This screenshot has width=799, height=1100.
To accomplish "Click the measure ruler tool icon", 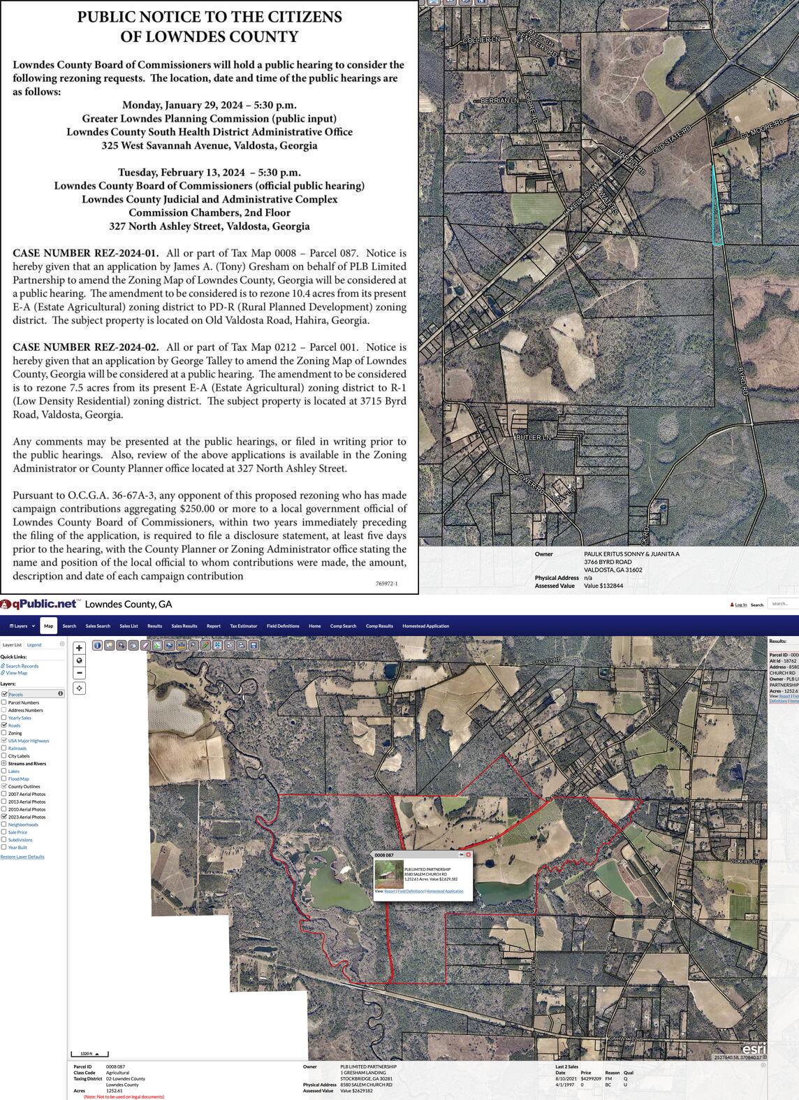I will click(x=182, y=645).
